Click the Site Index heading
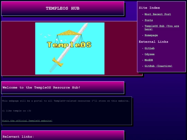This screenshot has height=140, width=187. [x=149, y=8]
